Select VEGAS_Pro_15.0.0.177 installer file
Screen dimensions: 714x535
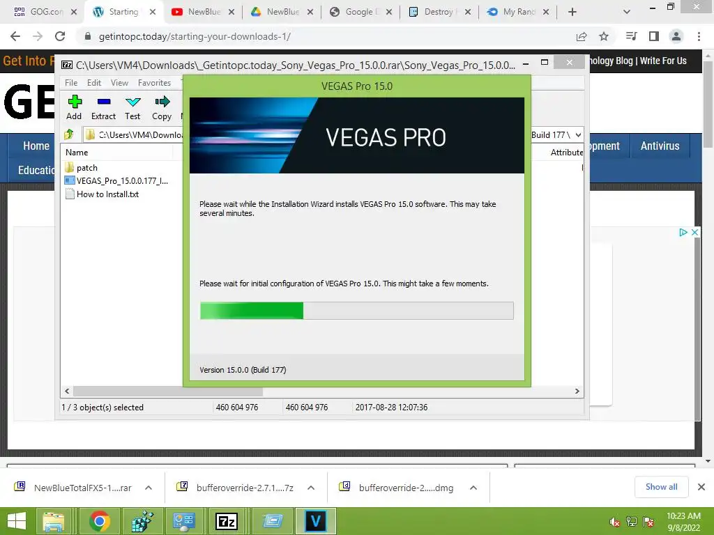[x=117, y=180]
